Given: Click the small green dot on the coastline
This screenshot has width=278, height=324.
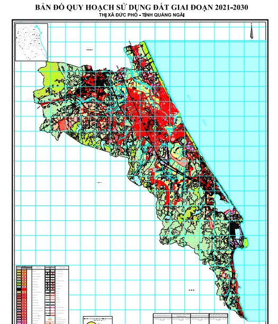Looking at the screenshot, I should 179,114.
